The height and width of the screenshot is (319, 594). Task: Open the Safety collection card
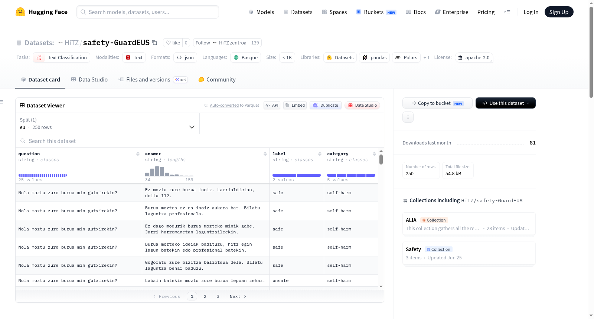[x=469, y=253]
